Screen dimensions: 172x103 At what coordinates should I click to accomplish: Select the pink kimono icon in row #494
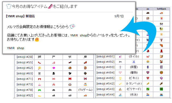point(120,73)
